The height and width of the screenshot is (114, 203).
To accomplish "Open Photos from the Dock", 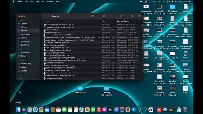I will click(88, 110).
